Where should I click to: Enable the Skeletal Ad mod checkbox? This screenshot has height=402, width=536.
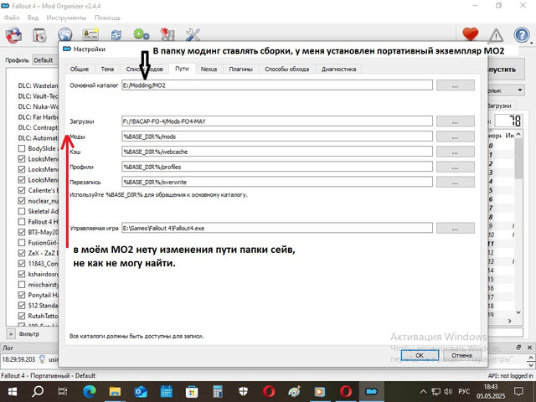(22, 211)
